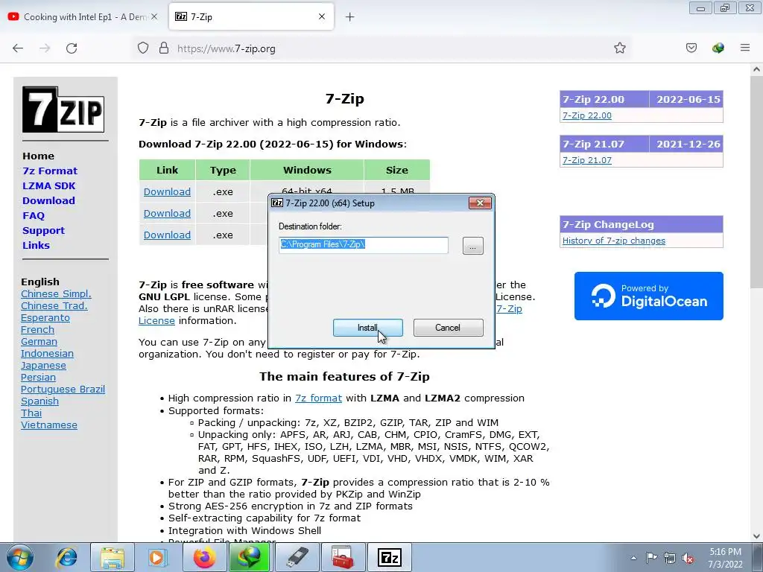Click the Powered by DigitalOcean banner
The width and height of the screenshot is (763, 572).
click(649, 296)
